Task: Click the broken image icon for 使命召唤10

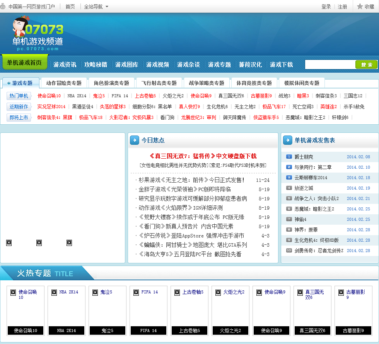Action: click(13, 292)
